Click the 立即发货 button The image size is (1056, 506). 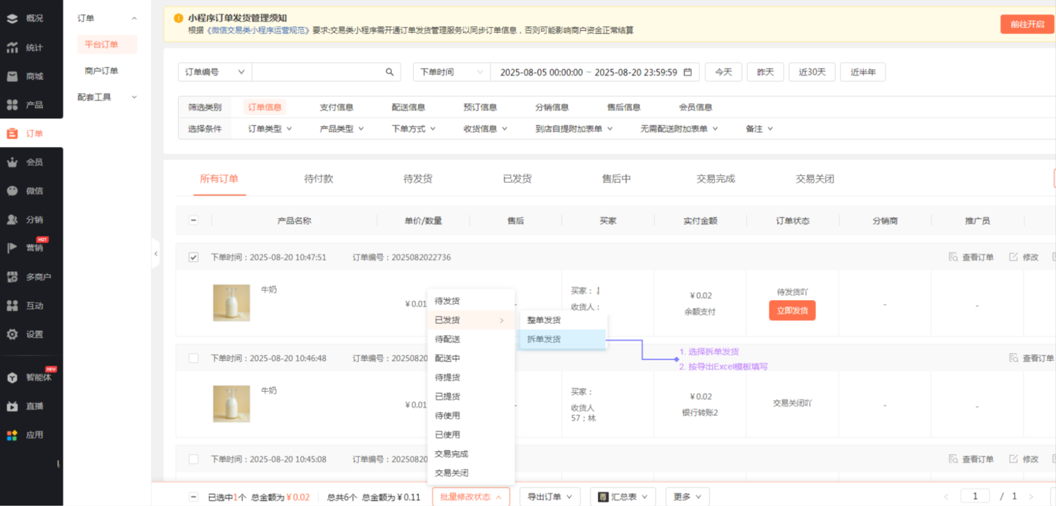(x=792, y=310)
